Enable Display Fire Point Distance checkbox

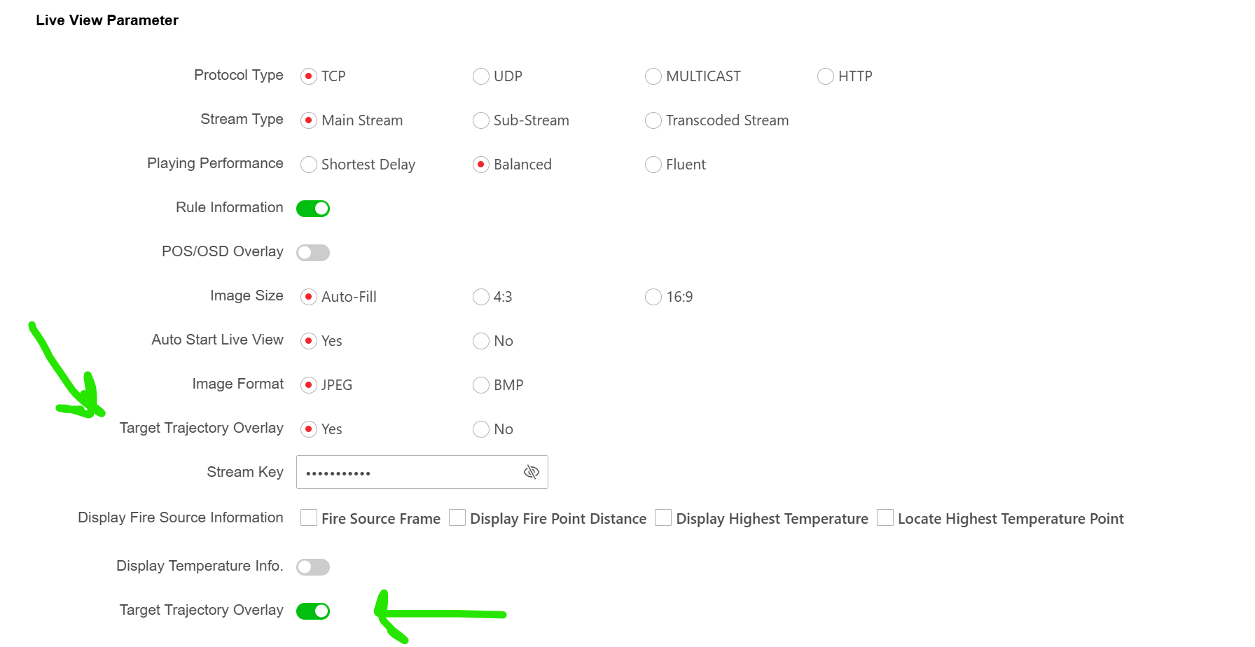(x=457, y=517)
